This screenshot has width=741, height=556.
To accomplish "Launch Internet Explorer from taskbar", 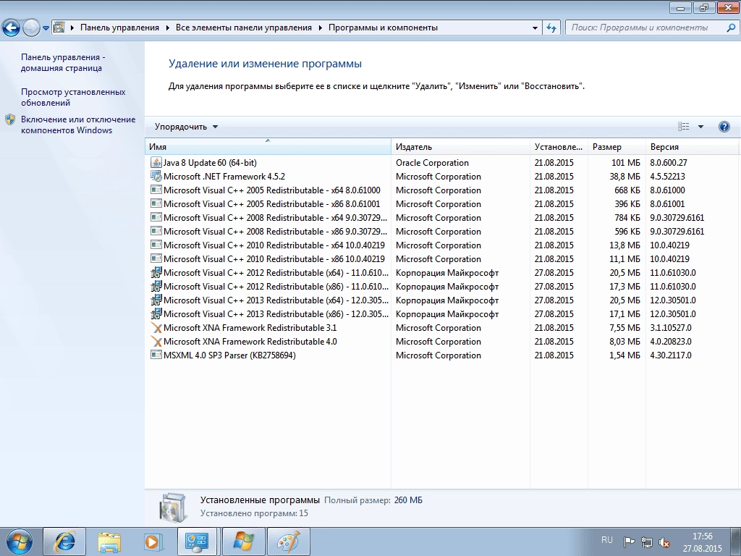I will pyautogui.click(x=64, y=542).
